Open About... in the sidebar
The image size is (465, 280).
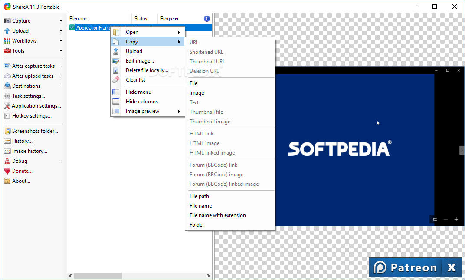point(21,181)
